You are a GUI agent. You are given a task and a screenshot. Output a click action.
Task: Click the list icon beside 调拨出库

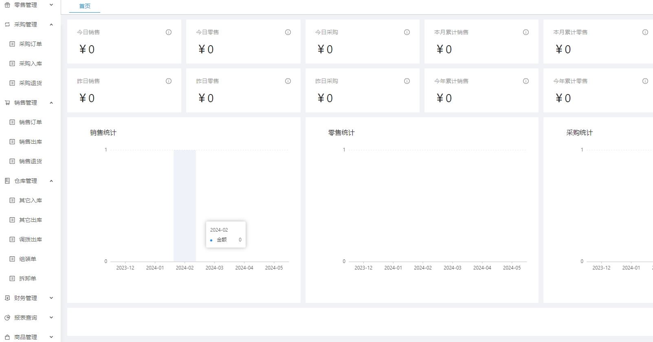point(12,239)
